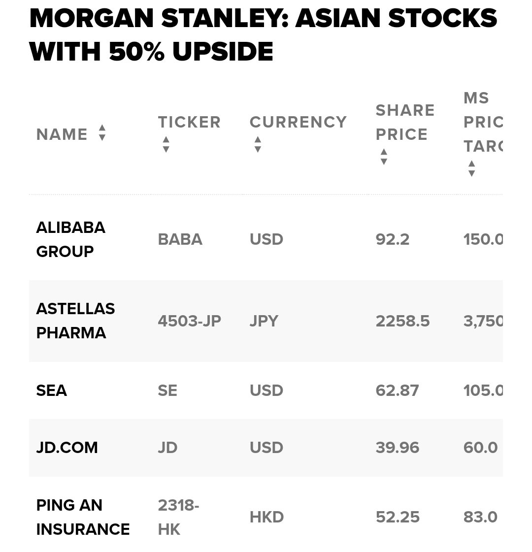Click the CURRENCY column header text
The width and height of the screenshot is (532, 552).
[x=298, y=122]
